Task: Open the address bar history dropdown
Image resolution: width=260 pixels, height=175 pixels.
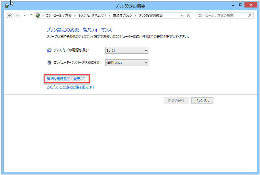Action: tap(182, 16)
